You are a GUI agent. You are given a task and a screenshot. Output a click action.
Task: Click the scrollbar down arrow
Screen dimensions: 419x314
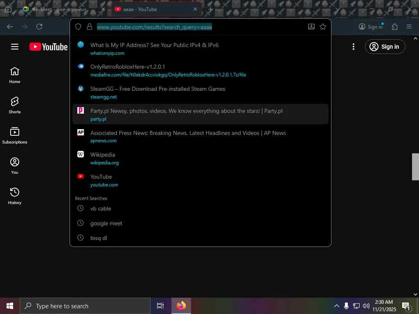tap(415, 294)
